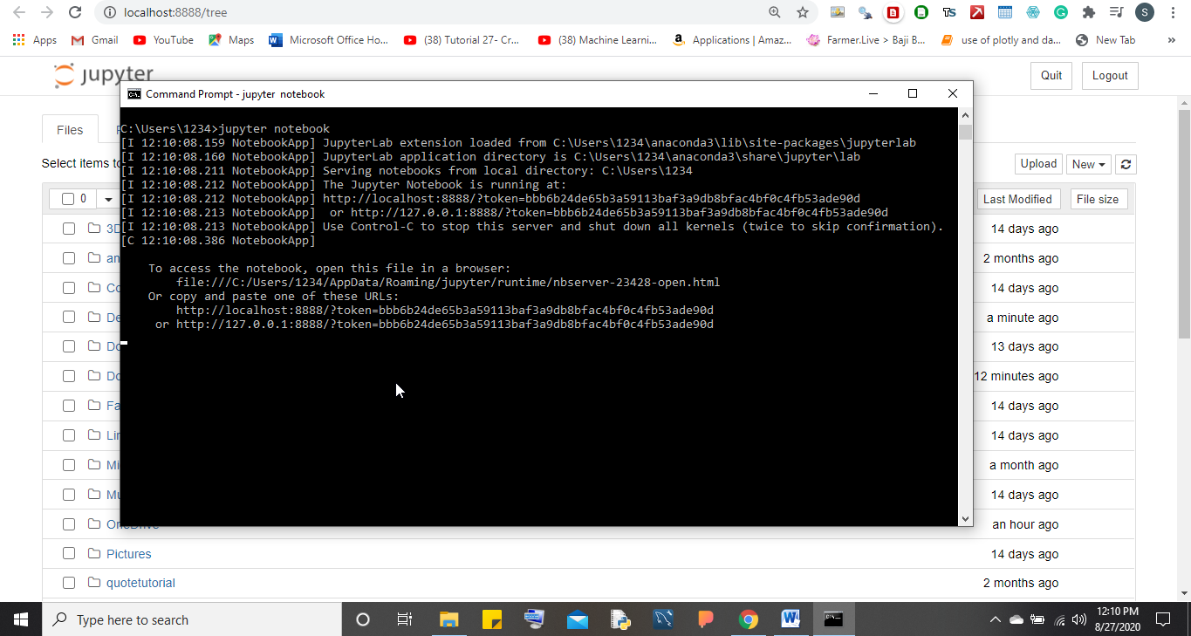Click the Quit button in Jupyter
Image resolution: width=1191 pixels, height=636 pixels.
click(1051, 76)
